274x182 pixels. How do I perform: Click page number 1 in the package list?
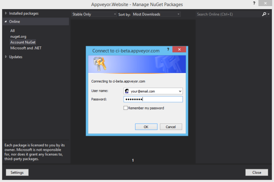[133, 160]
